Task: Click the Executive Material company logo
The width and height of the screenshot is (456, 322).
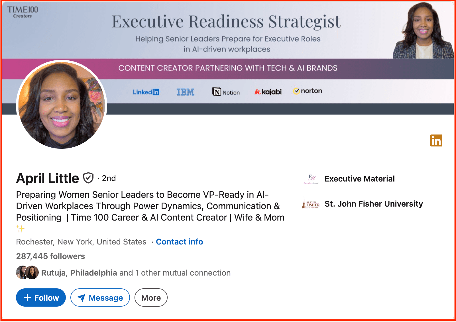Action: [x=311, y=179]
